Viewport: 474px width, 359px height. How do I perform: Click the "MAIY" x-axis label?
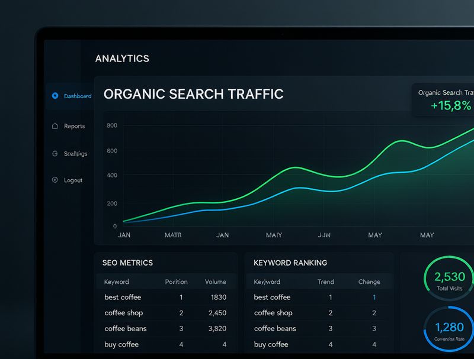click(x=274, y=235)
